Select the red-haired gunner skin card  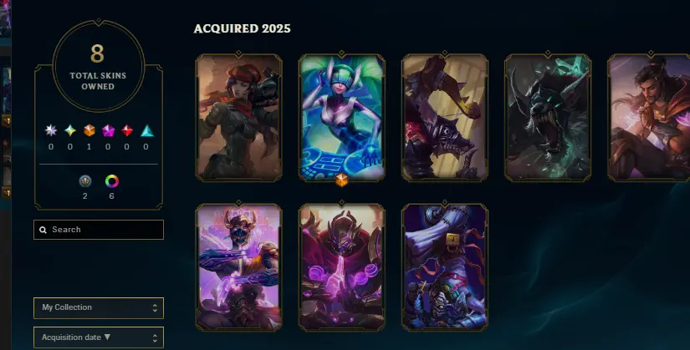(x=238, y=118)
